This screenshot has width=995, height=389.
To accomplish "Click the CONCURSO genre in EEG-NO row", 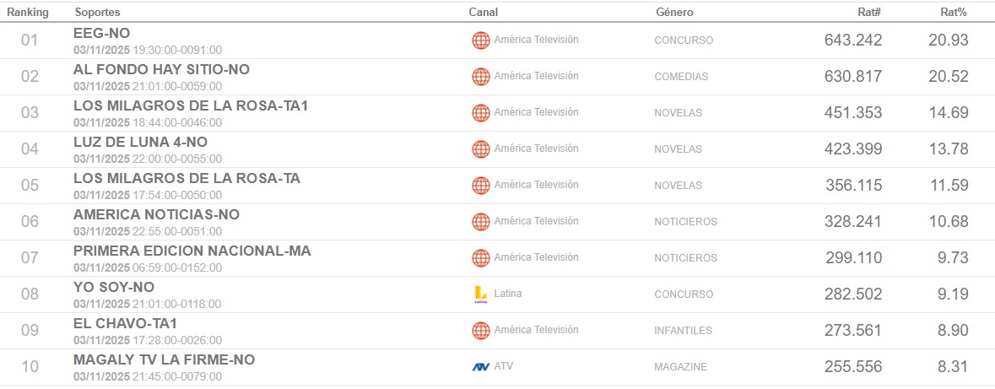I will [x=684, y=41].
